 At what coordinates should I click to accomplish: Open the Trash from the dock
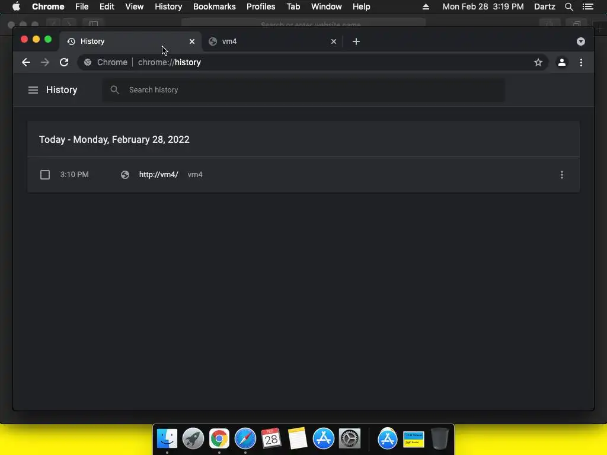[440, 439]
